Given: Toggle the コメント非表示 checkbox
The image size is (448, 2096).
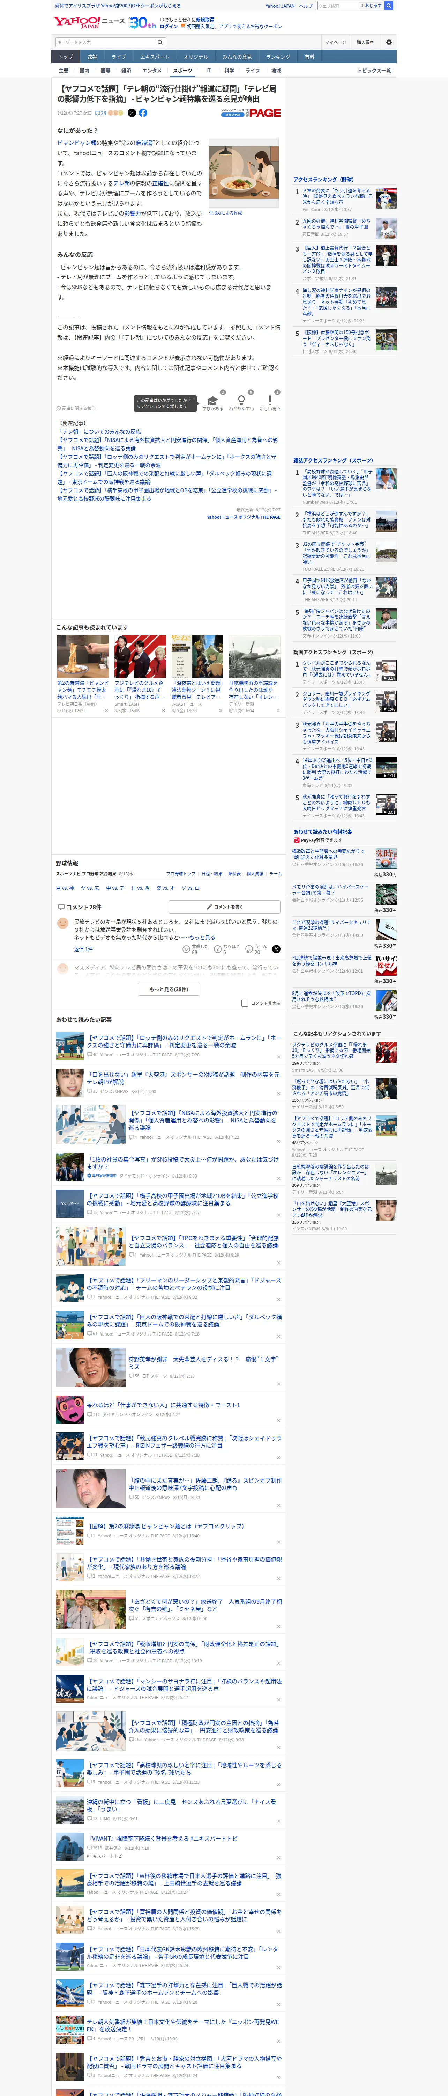Looking at the screenshot, I should pos(245,1003).
